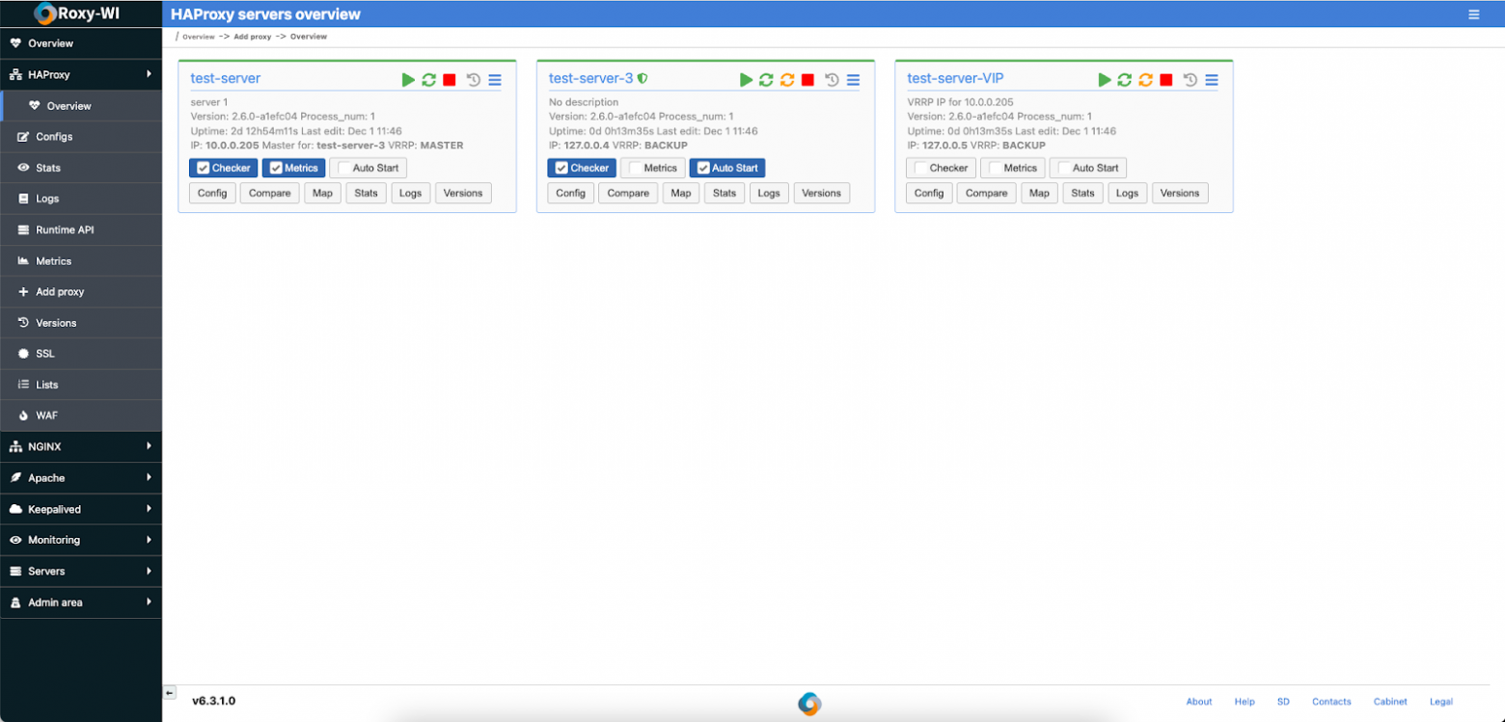Viewport: 1505px width, 722px height.
Task: Open the Contacts footer link
Action: pyautogui.click(x=1331, y=702)
